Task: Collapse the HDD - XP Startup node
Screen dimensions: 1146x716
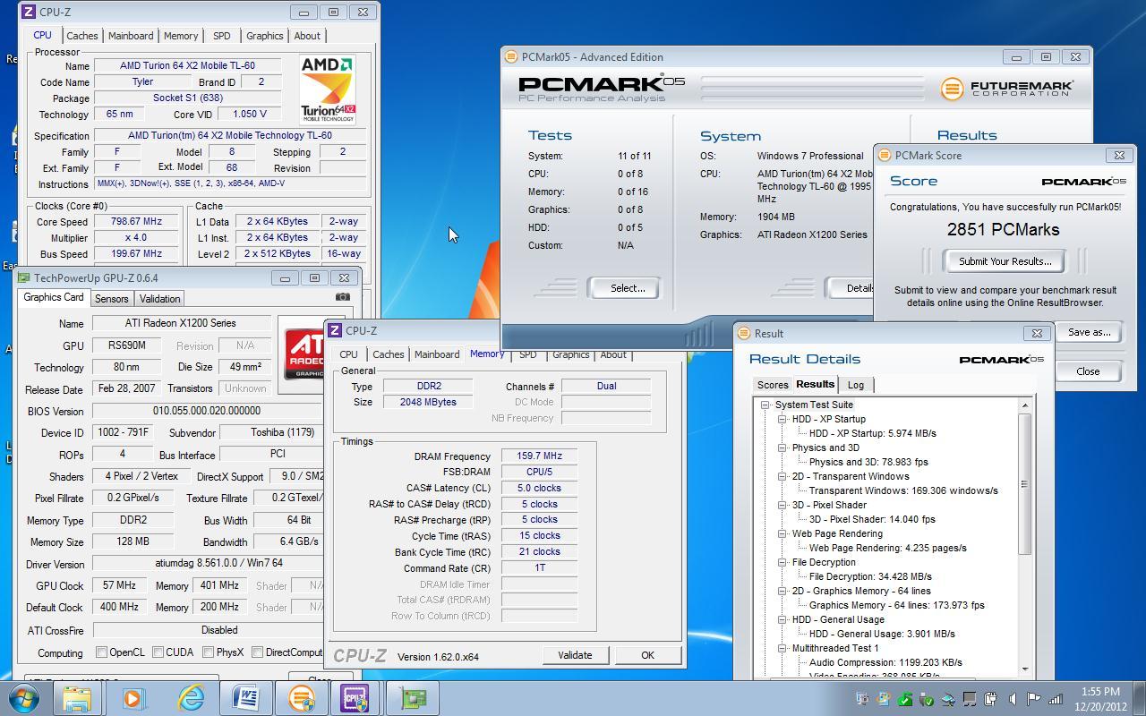Action: click(x=782, y=419)
